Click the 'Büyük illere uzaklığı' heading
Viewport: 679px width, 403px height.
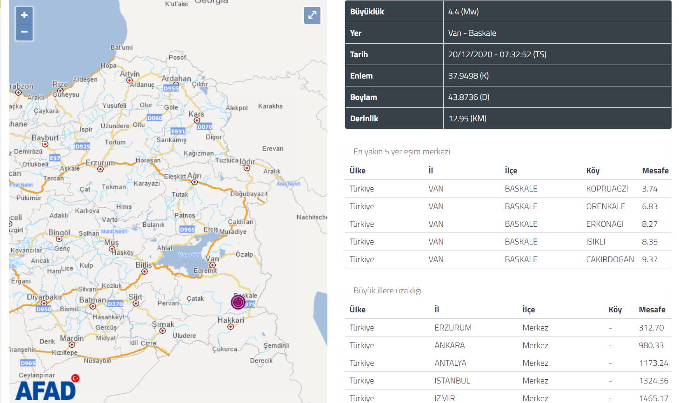point(387,291)
